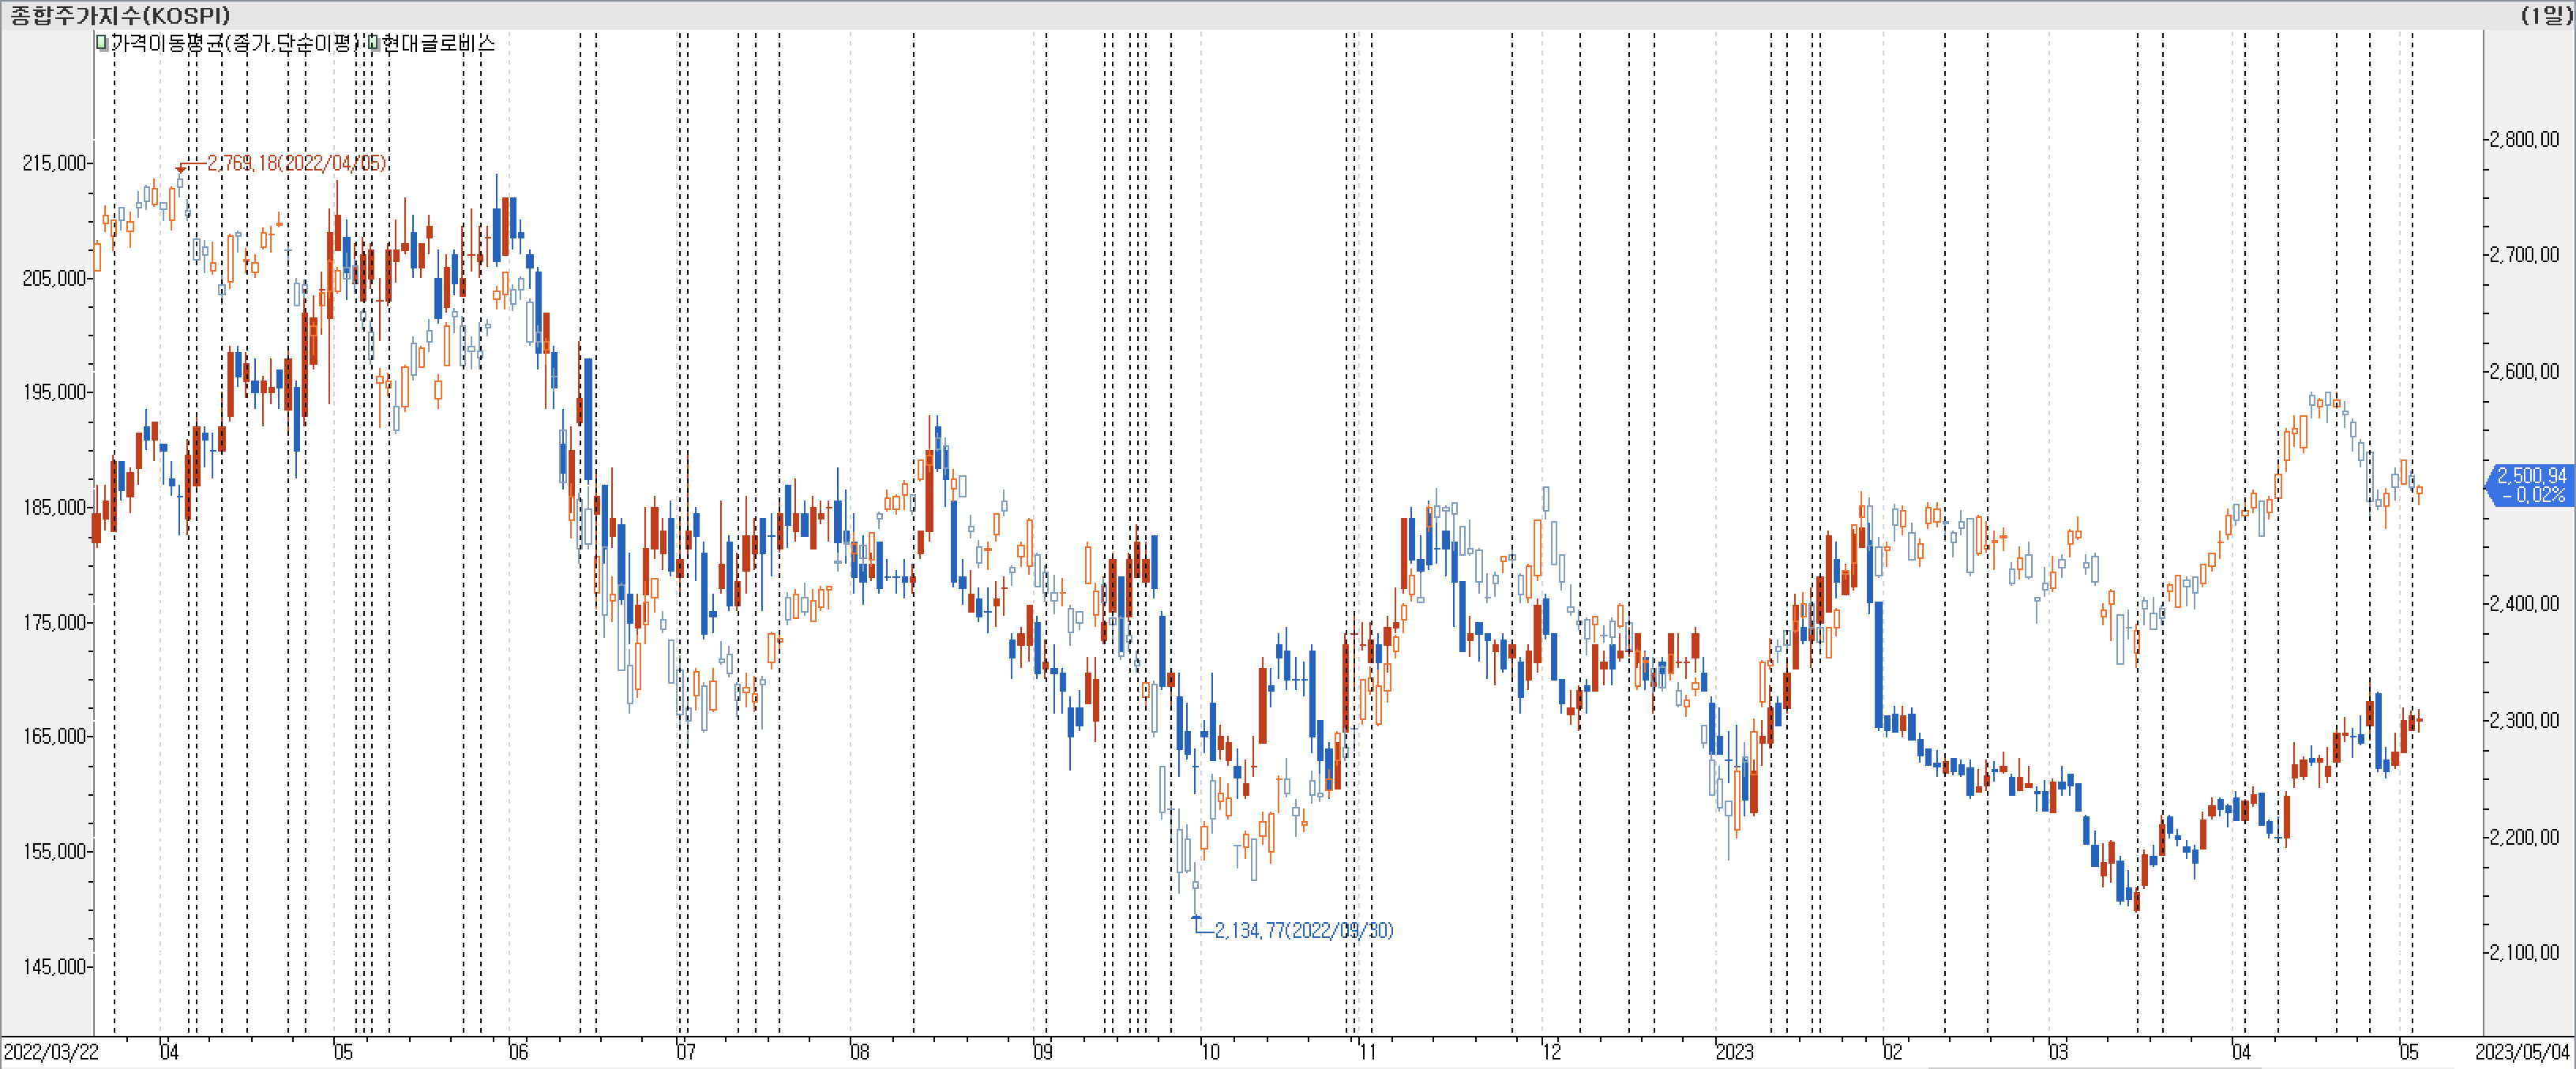Click the 06 month marker on time axis
Screen dimensions: 2576x1069
pos(518,1052)
